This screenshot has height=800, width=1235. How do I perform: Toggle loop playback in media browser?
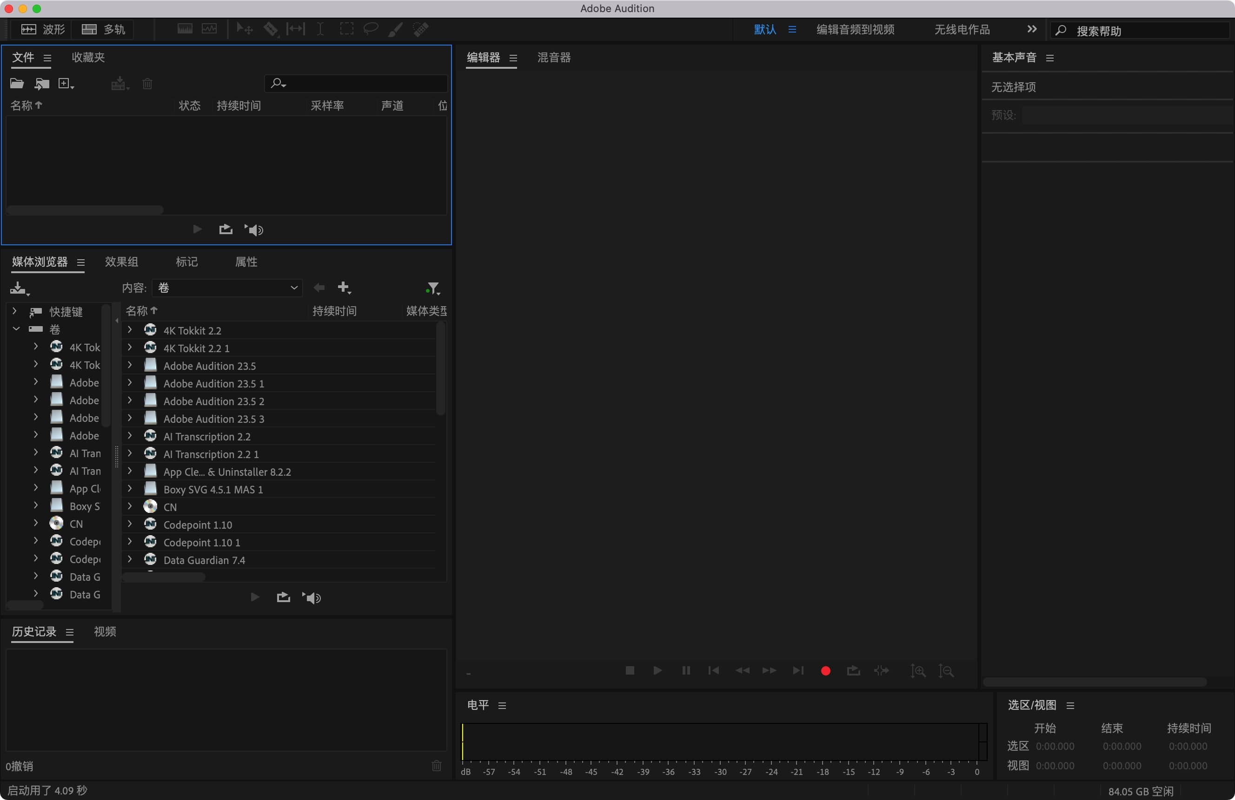(x=283, y=597)
